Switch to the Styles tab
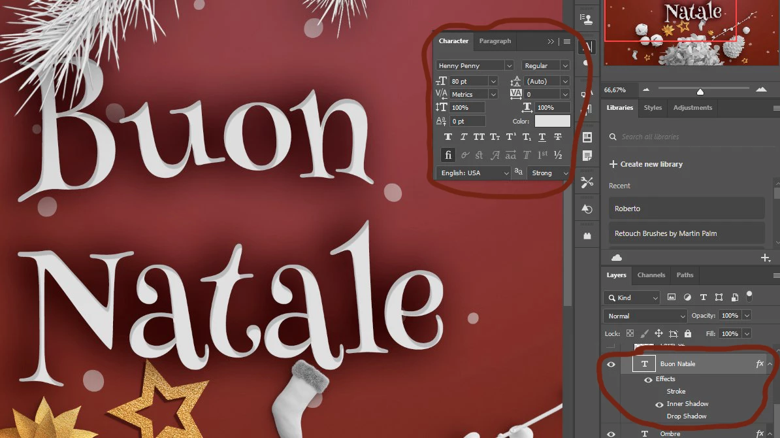The width and height of the screenshot is (780, 438). [x=653, y=107]
